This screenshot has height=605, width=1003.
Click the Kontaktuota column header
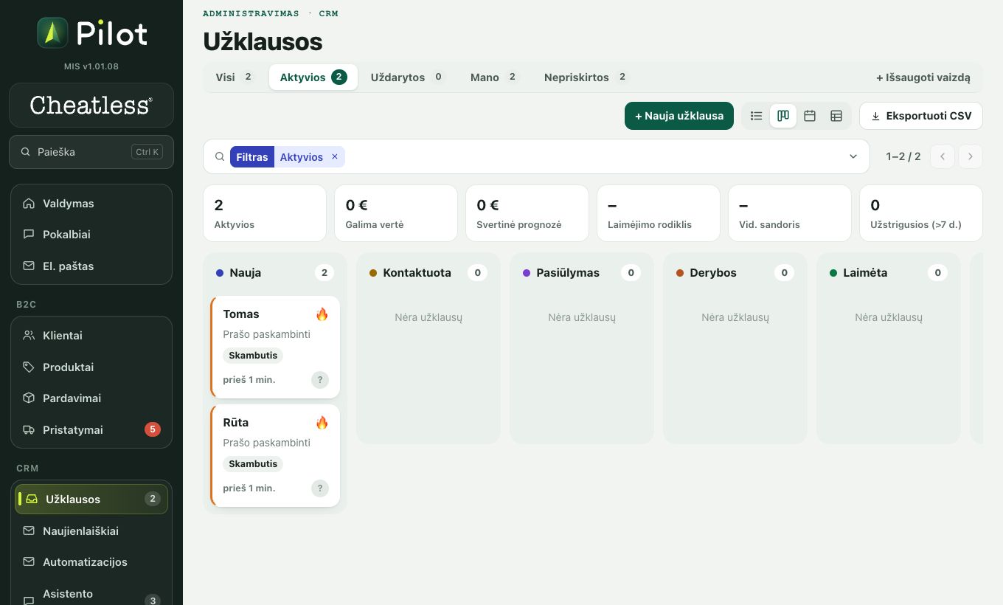tap(428, 273)
